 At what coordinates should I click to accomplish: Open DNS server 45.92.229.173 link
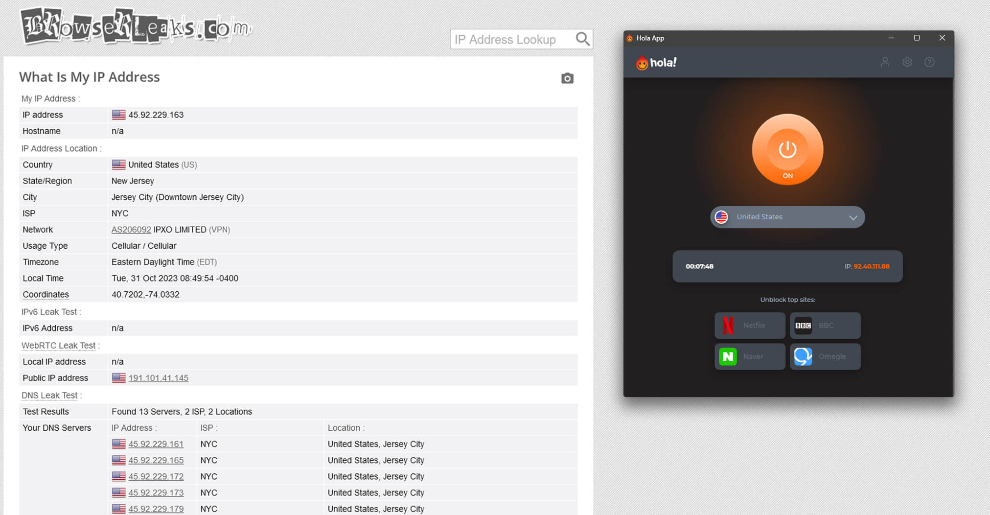pos(156,492)
